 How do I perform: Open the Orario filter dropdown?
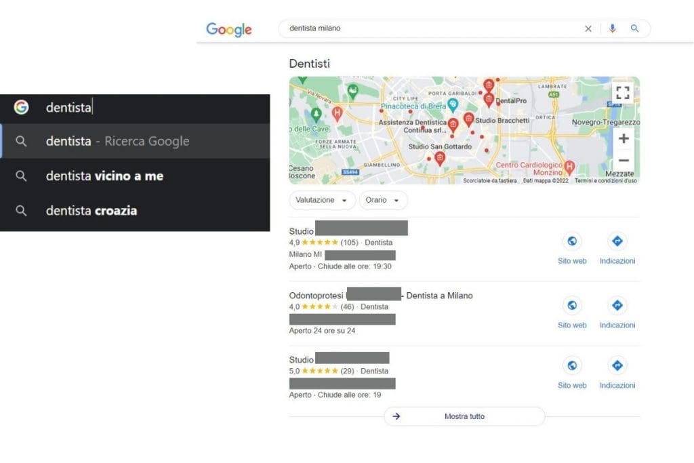[x=383, y=200]
